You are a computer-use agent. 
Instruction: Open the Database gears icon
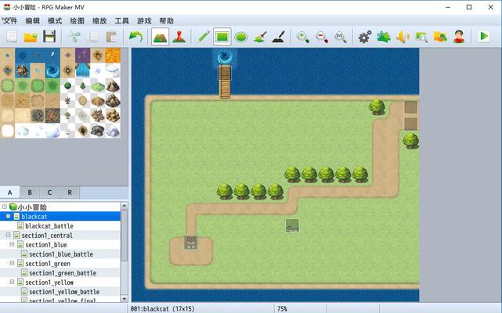pos(365,37)
